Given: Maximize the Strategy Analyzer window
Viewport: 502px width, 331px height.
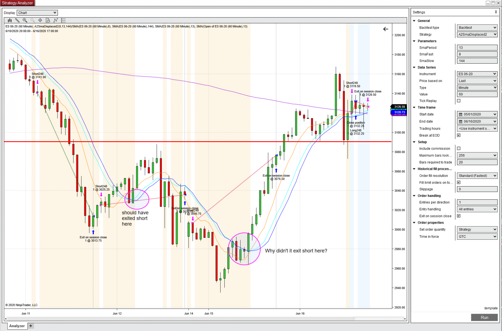Looking at the screenshot, I should (x=493, y=3).
